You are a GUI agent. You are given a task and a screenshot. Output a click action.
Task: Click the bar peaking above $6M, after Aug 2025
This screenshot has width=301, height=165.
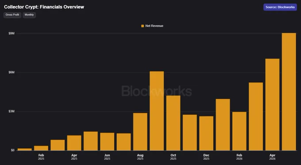click(157, 111)
